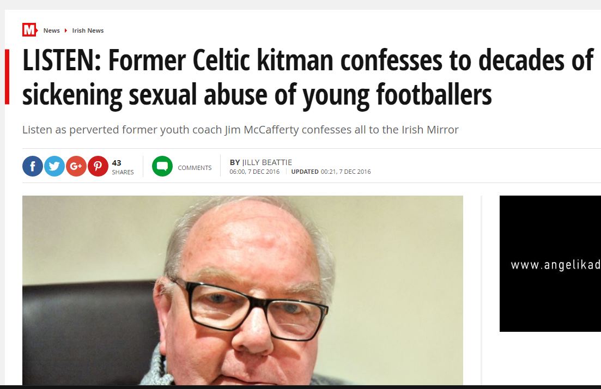
Task: Click the published time 06:00, 7 Dec 2016
Action: pos(254,172)
